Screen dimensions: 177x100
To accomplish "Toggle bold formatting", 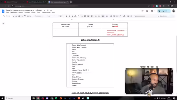I will [66, 16].
